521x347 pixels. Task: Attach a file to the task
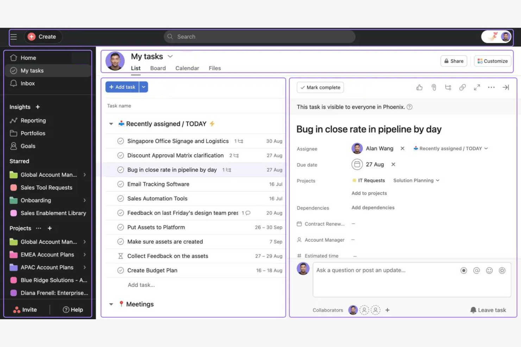point(434,87)
